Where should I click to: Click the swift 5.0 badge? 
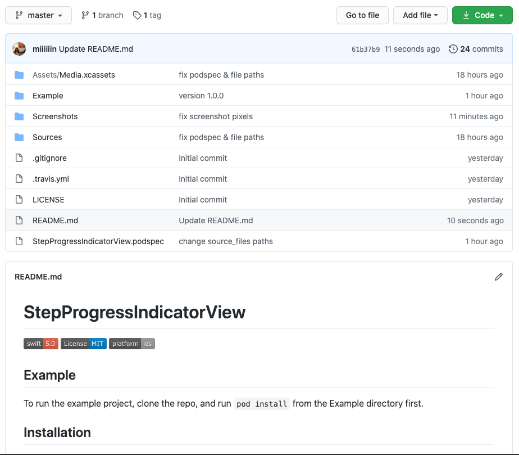(x=41, y=344)
